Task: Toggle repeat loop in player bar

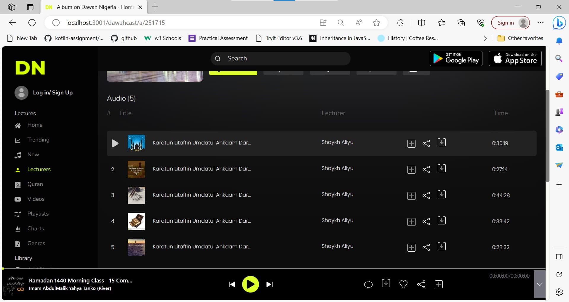Action: click(x=368, y=285)
